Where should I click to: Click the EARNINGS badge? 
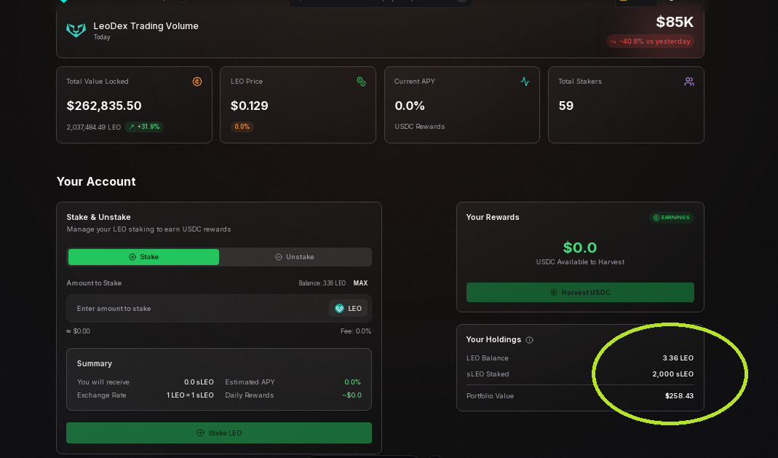tap(671, 217)
